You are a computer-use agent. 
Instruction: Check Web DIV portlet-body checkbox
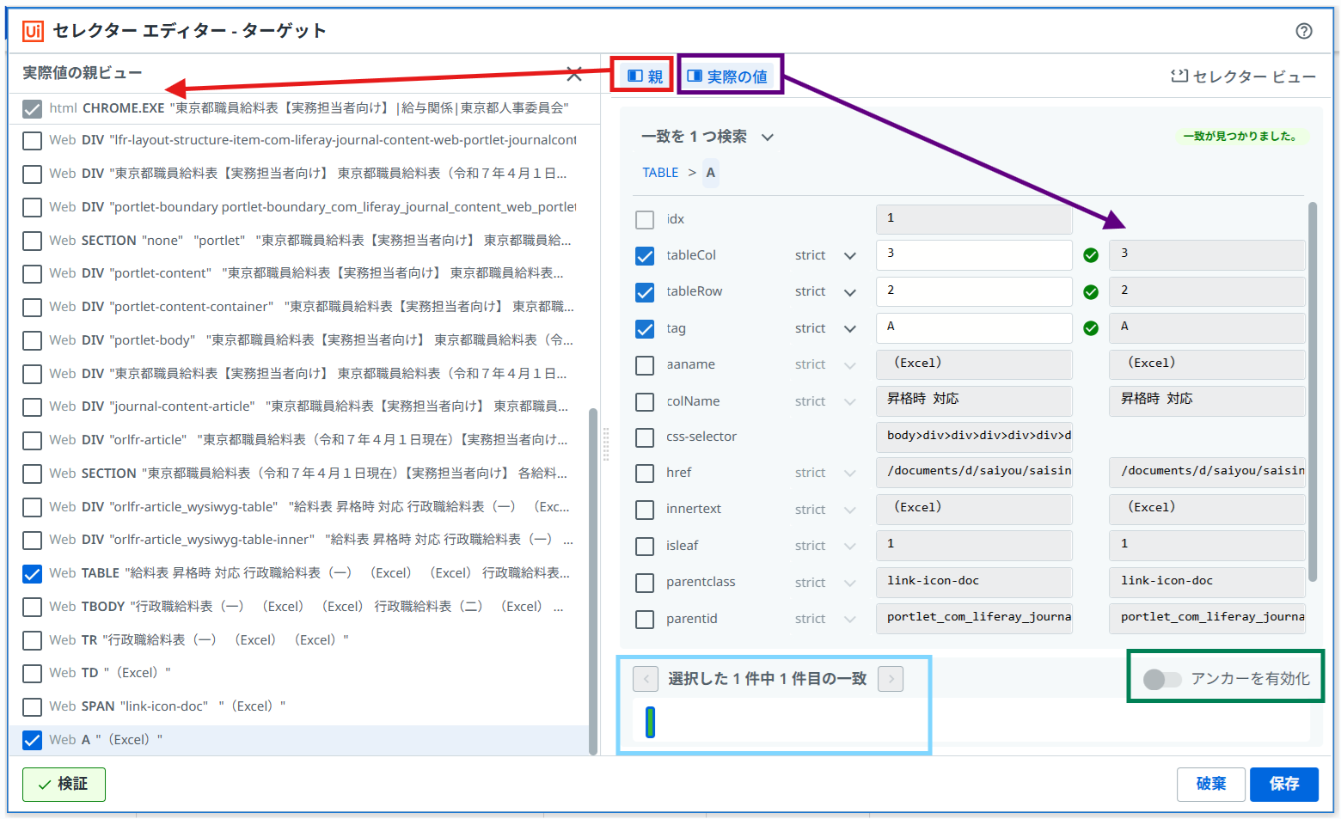click(33, 341)
